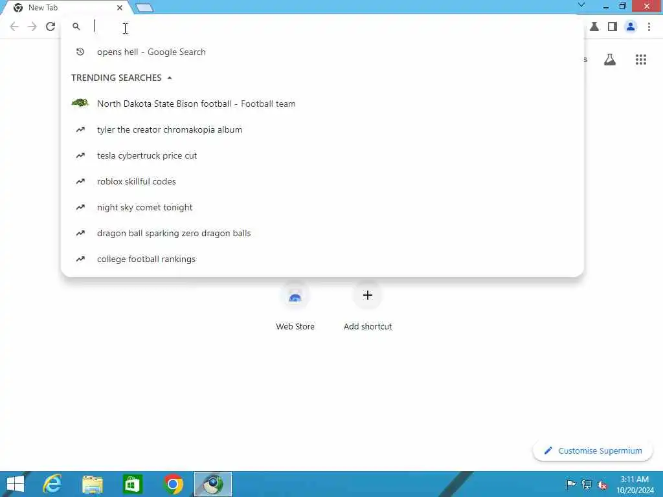
Task: Select 'college football rankings' suggestion
Action: [x=322, y=259]
